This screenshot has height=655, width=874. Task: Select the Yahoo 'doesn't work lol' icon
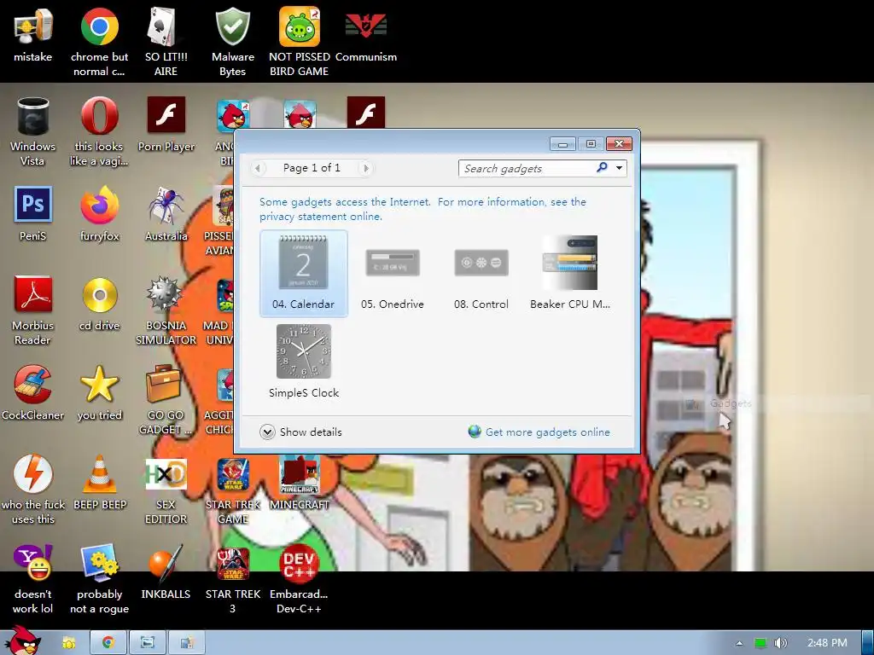click(x=33, y=580)
